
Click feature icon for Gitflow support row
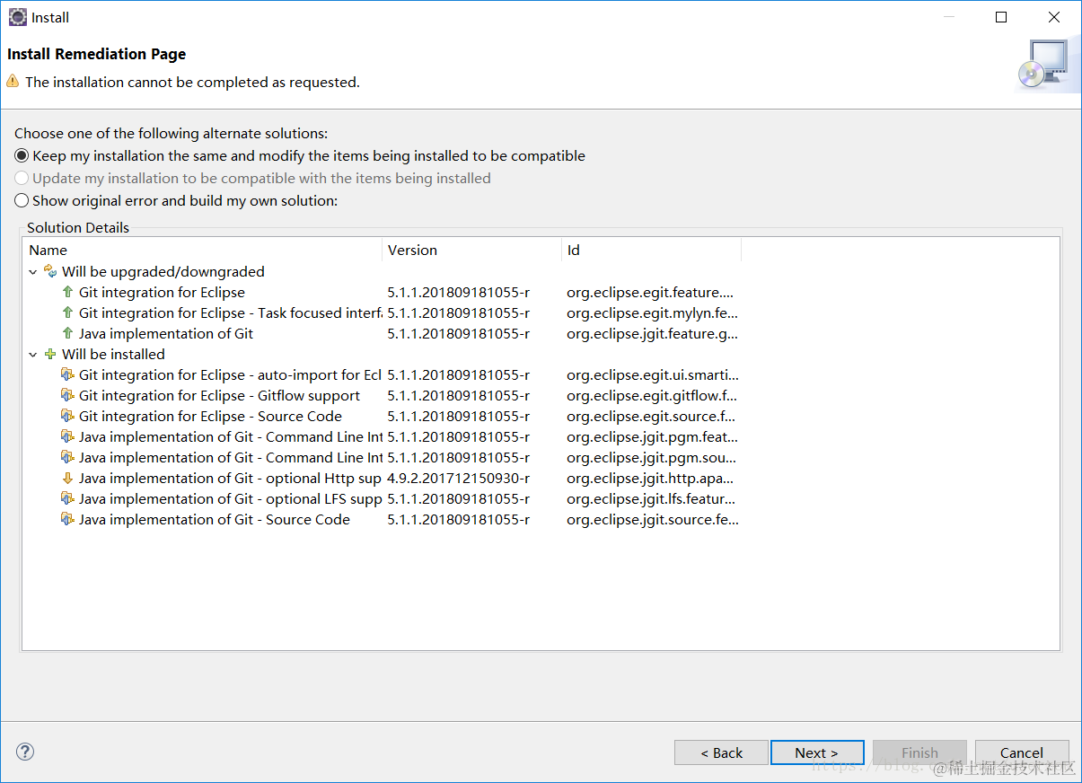point(67,395)
